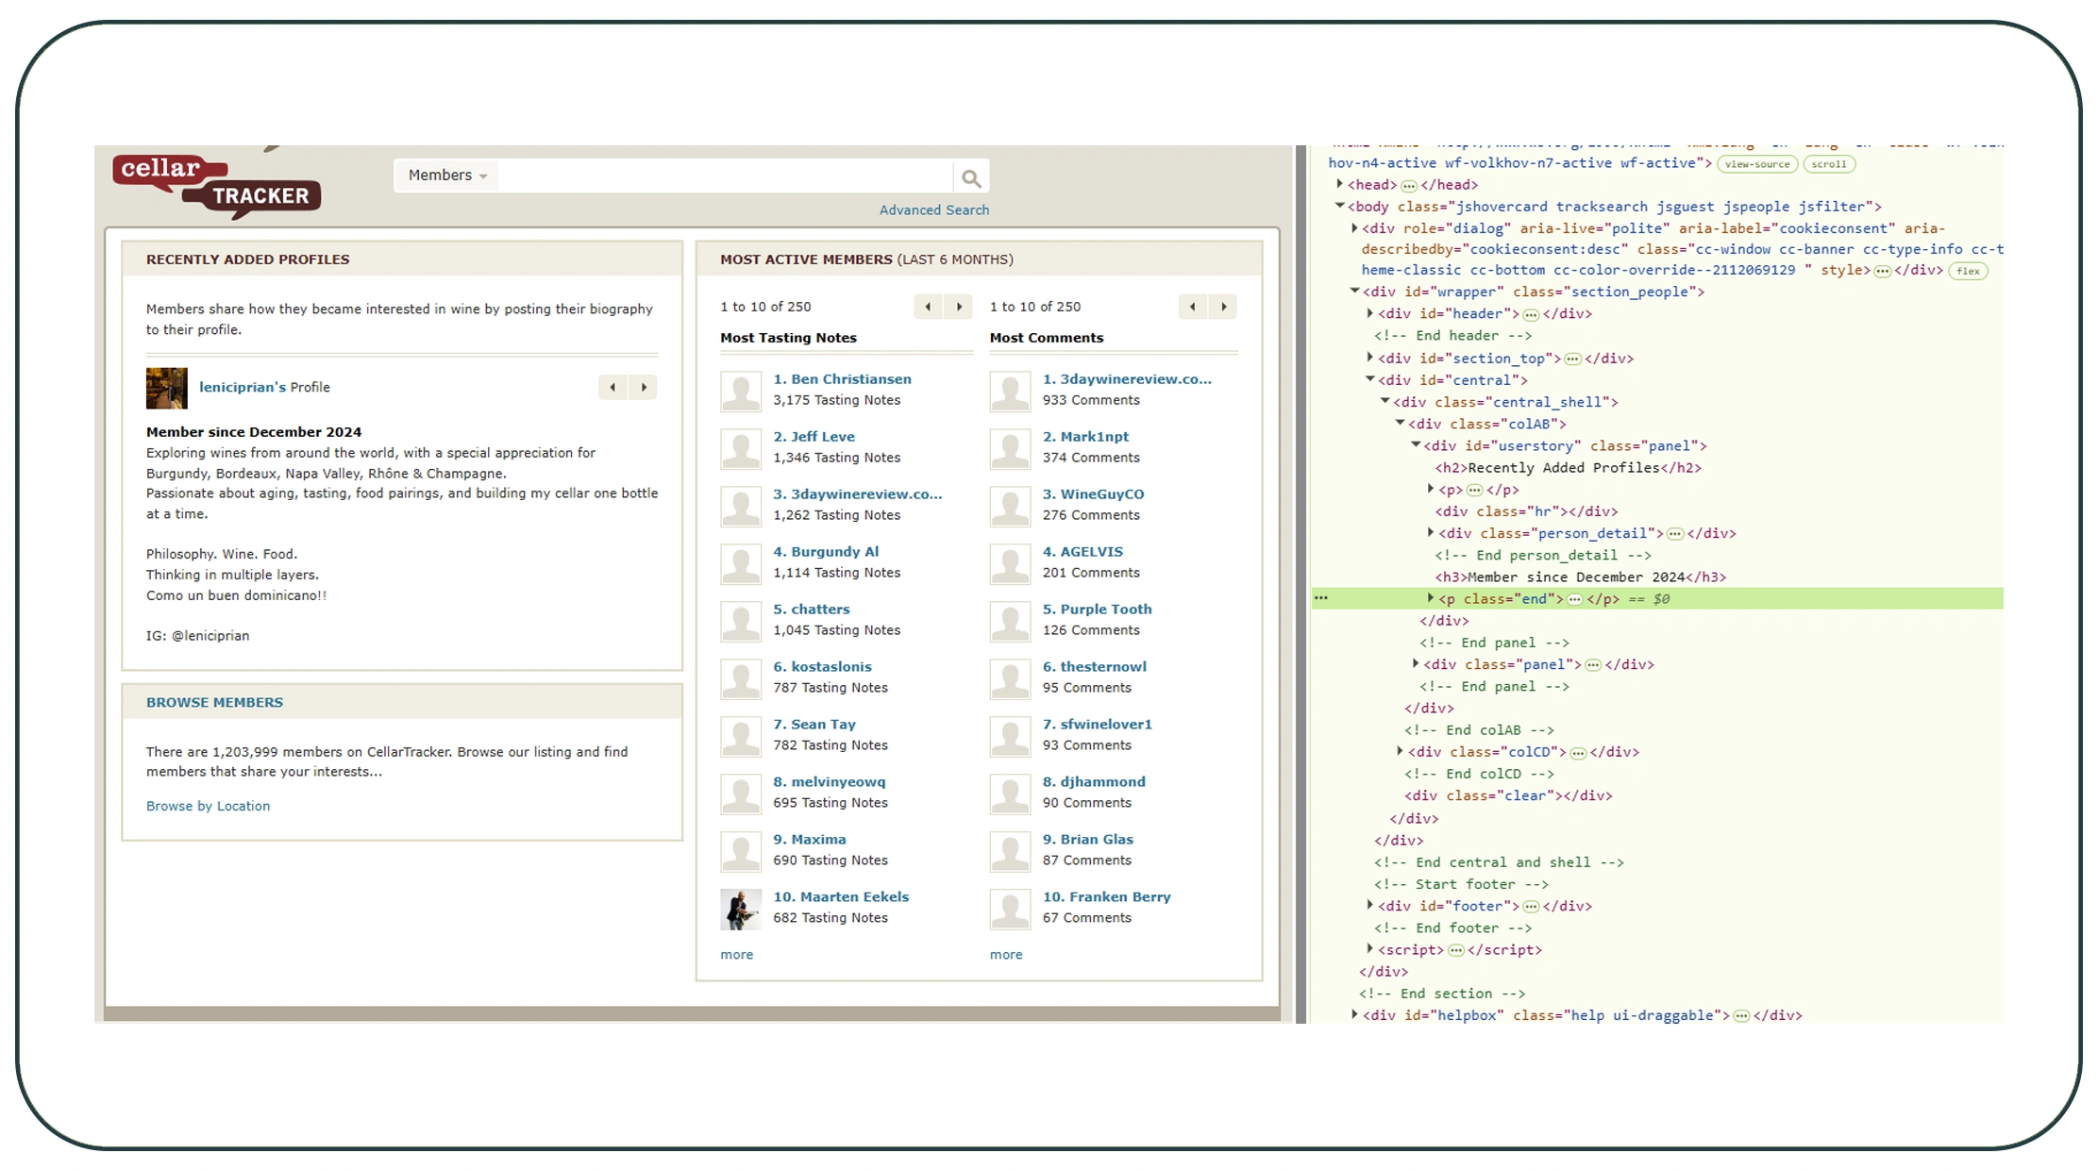
Task: Click avatar icon beside Jeff Leve
Action: click(x=741, y=449)
